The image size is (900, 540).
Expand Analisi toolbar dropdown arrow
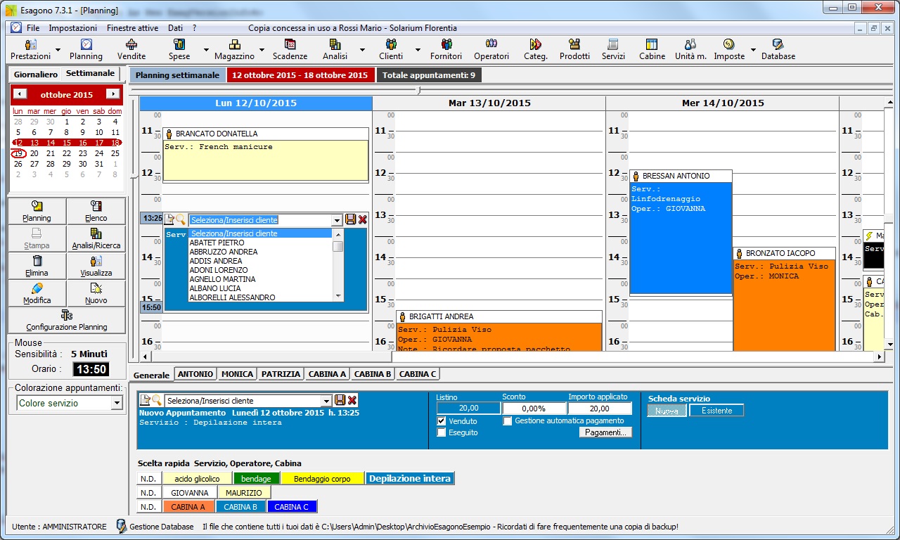(x=362, y=50)
